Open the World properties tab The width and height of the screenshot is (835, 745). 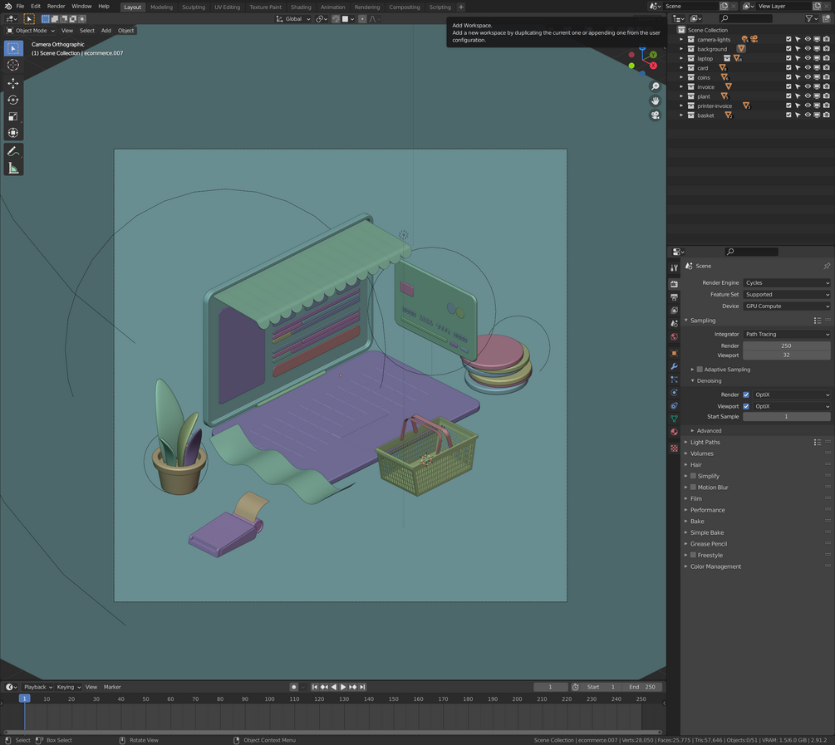[x=674, y=337]
